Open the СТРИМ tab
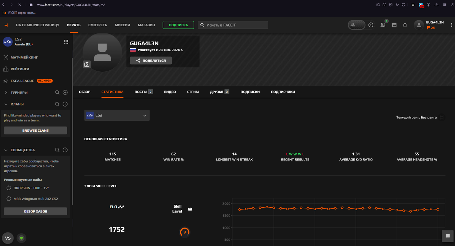This screenshot has height=246, width=455. 193,92
